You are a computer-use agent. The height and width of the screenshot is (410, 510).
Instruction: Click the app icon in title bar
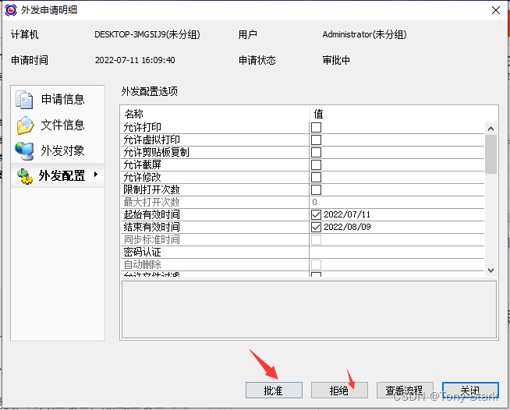click(x=11, y=9)
